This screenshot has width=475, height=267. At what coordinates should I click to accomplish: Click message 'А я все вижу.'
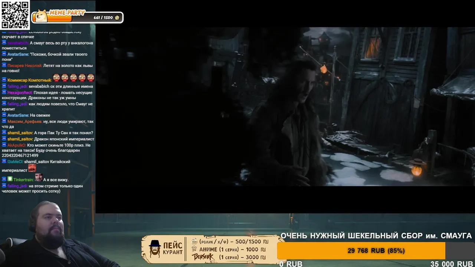point(56,180)
